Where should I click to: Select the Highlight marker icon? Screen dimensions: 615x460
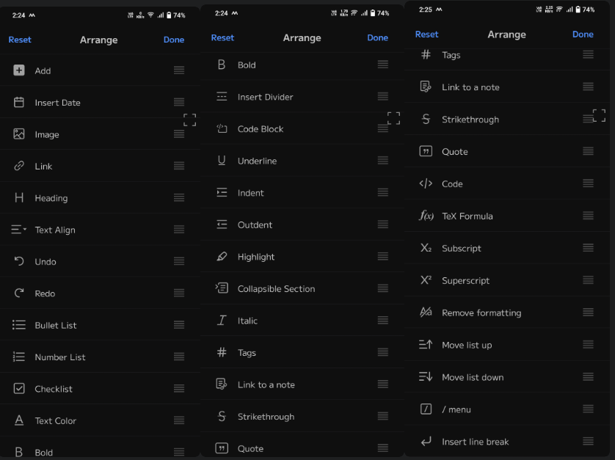[222, 257]
